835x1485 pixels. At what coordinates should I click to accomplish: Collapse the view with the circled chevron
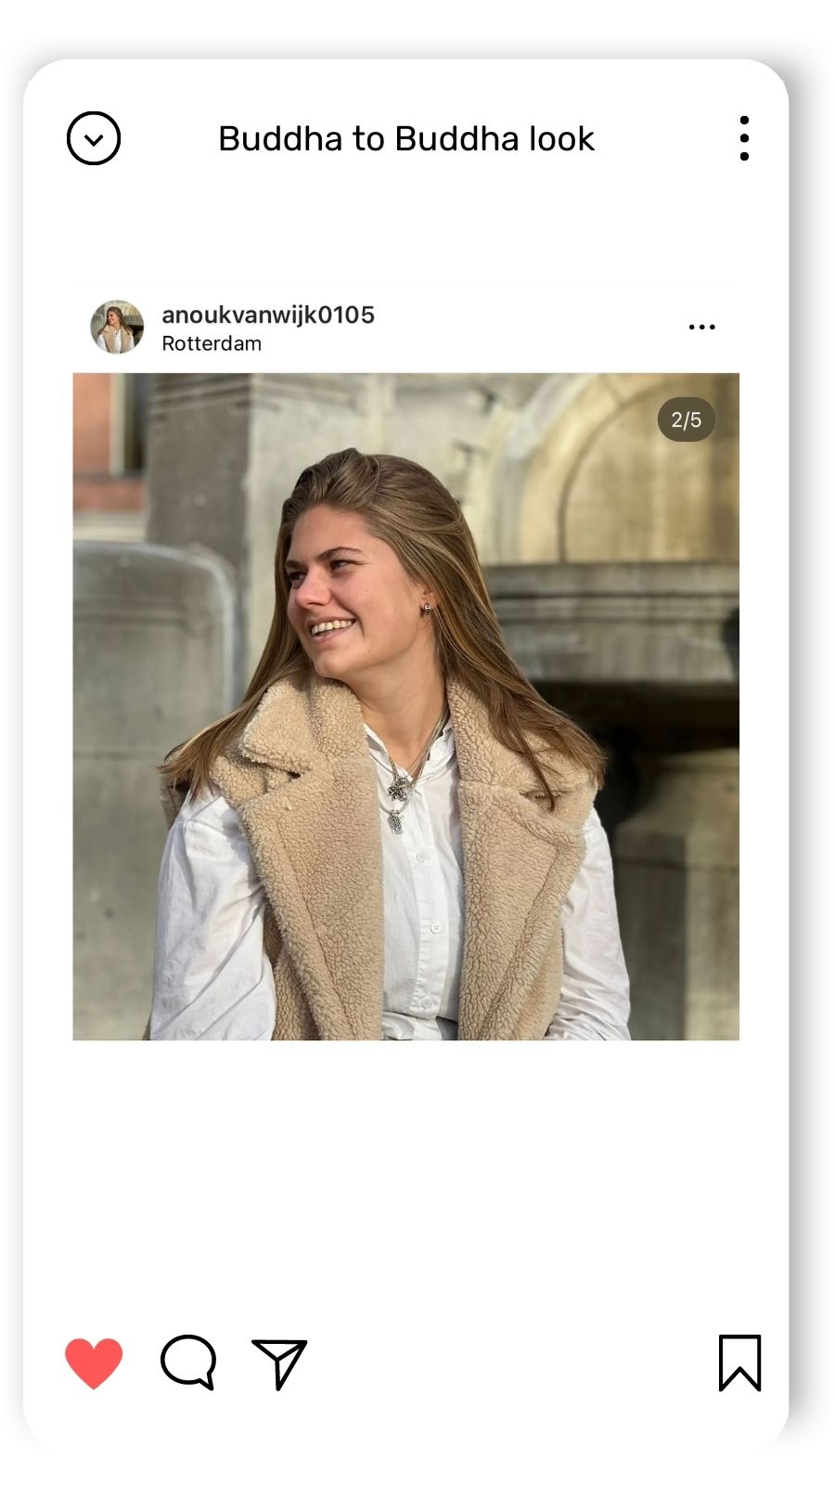[94, 139]
